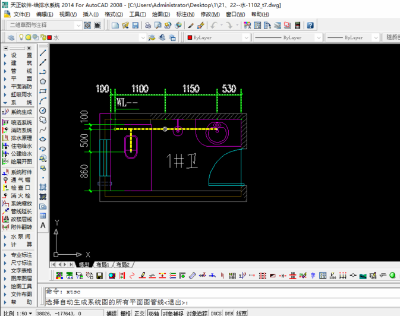This screenshot has height=316, width=400.
Task: Open the layer 水 dropdown list
Action: [x=81, y=37]
